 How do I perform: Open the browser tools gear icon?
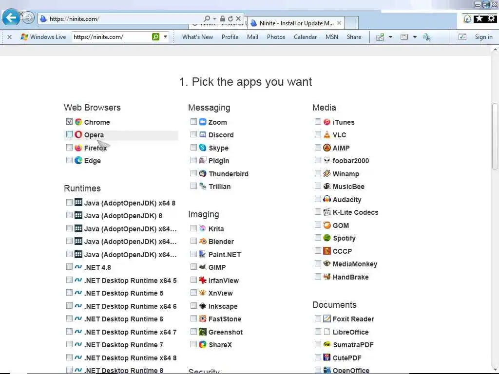(491, 19)
